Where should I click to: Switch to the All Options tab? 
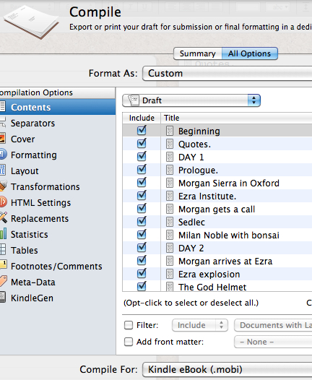(x=250, y=53)
